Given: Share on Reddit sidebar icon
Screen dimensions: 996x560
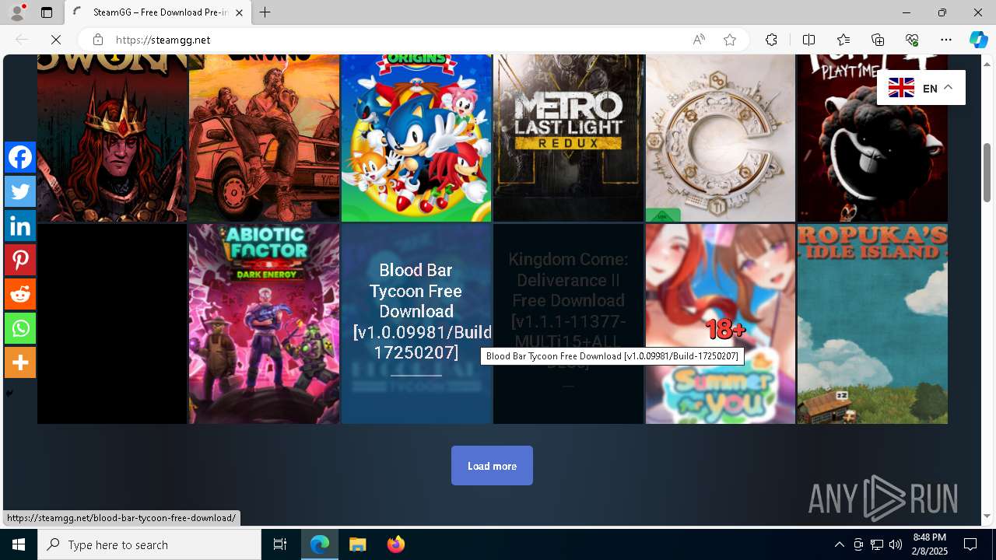Looking at the screenshot, I should click(x=20, y=294).
